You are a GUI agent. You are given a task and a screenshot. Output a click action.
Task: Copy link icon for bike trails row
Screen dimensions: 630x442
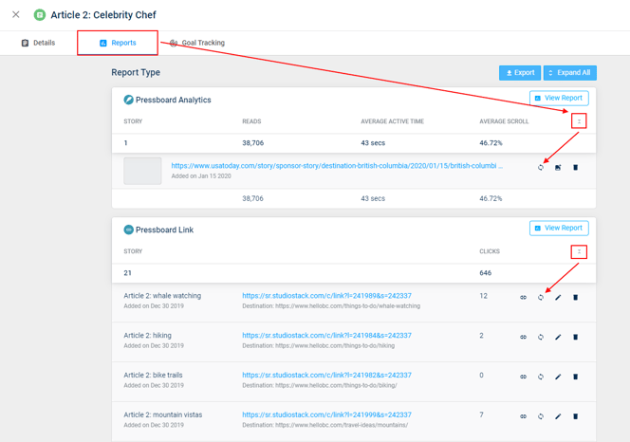(x=523, y=377)
